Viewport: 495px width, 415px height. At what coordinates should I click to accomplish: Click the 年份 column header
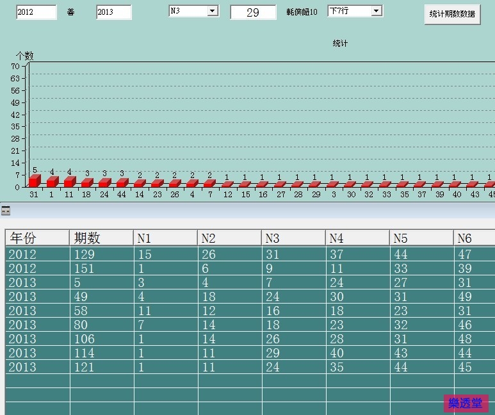click(x=37, y=238)
